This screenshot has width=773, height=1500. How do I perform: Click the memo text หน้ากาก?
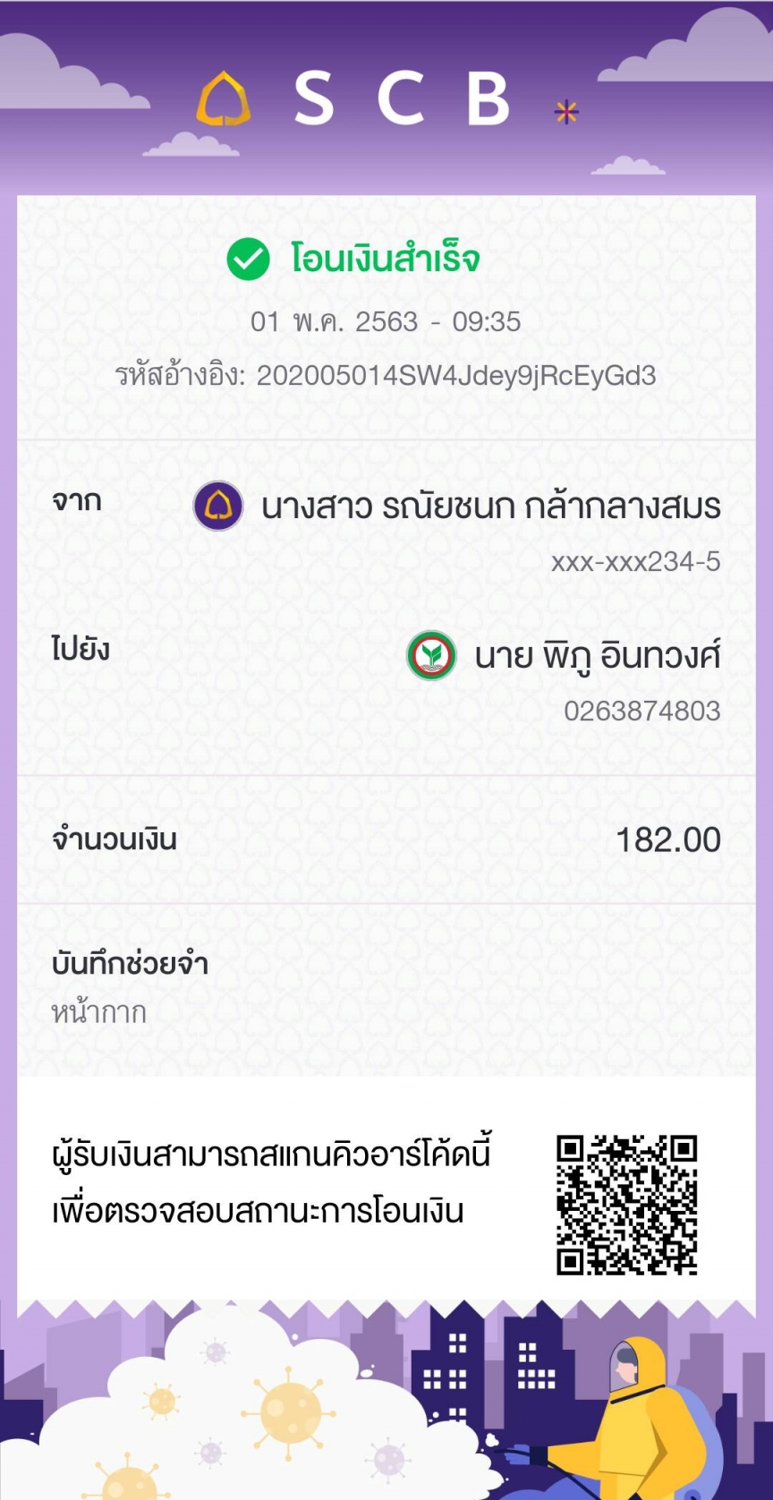[98, 1012]
